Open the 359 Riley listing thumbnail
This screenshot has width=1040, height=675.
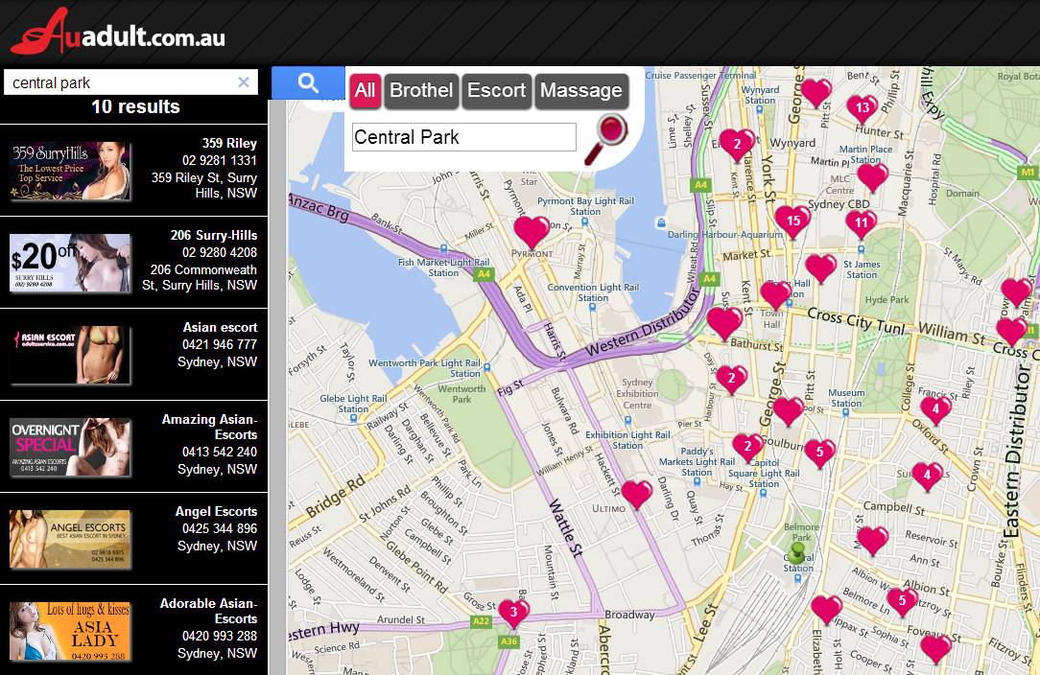pos(70,171)
